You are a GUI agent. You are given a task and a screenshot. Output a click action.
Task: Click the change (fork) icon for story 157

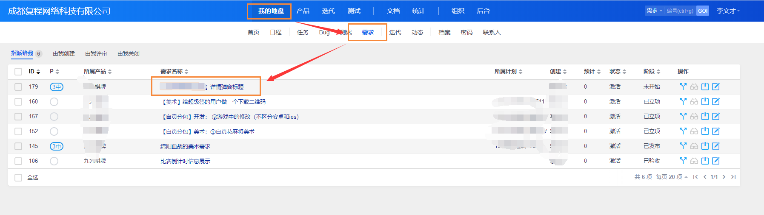click(683, 116)
